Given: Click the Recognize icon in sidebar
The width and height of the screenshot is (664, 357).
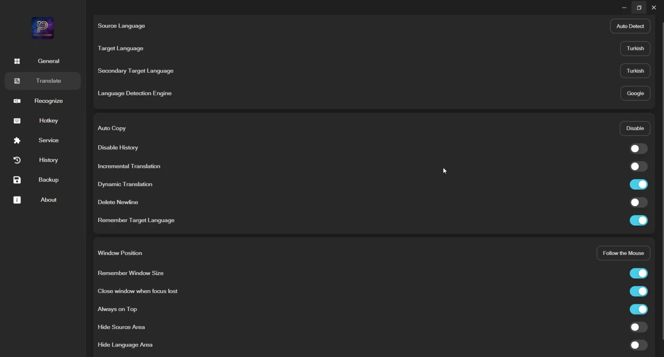Looking at the screenshot, I should pos(17,101).
